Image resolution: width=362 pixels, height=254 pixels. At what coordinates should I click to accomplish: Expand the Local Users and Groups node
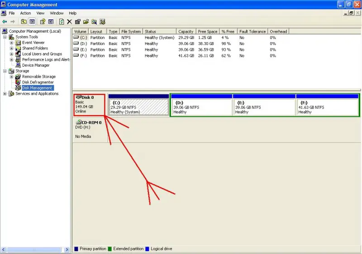[11, 54]
